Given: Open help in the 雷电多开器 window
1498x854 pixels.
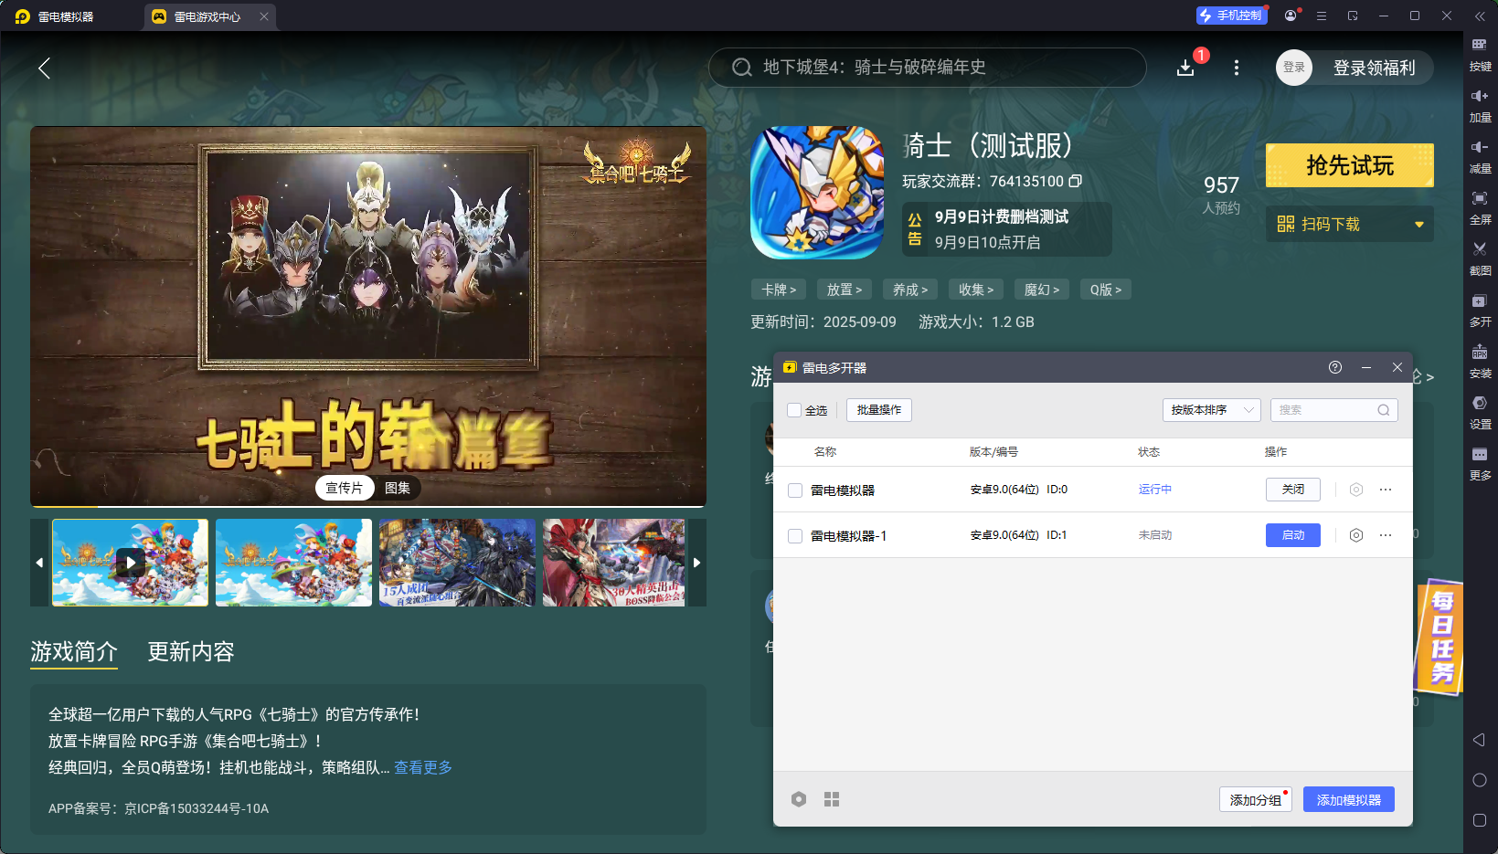Looking at the screenshot, I should (x=1335, y=367).
